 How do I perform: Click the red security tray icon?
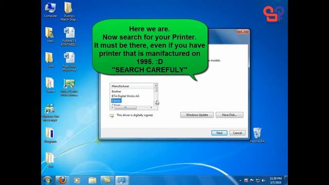(x=246, y=180)
